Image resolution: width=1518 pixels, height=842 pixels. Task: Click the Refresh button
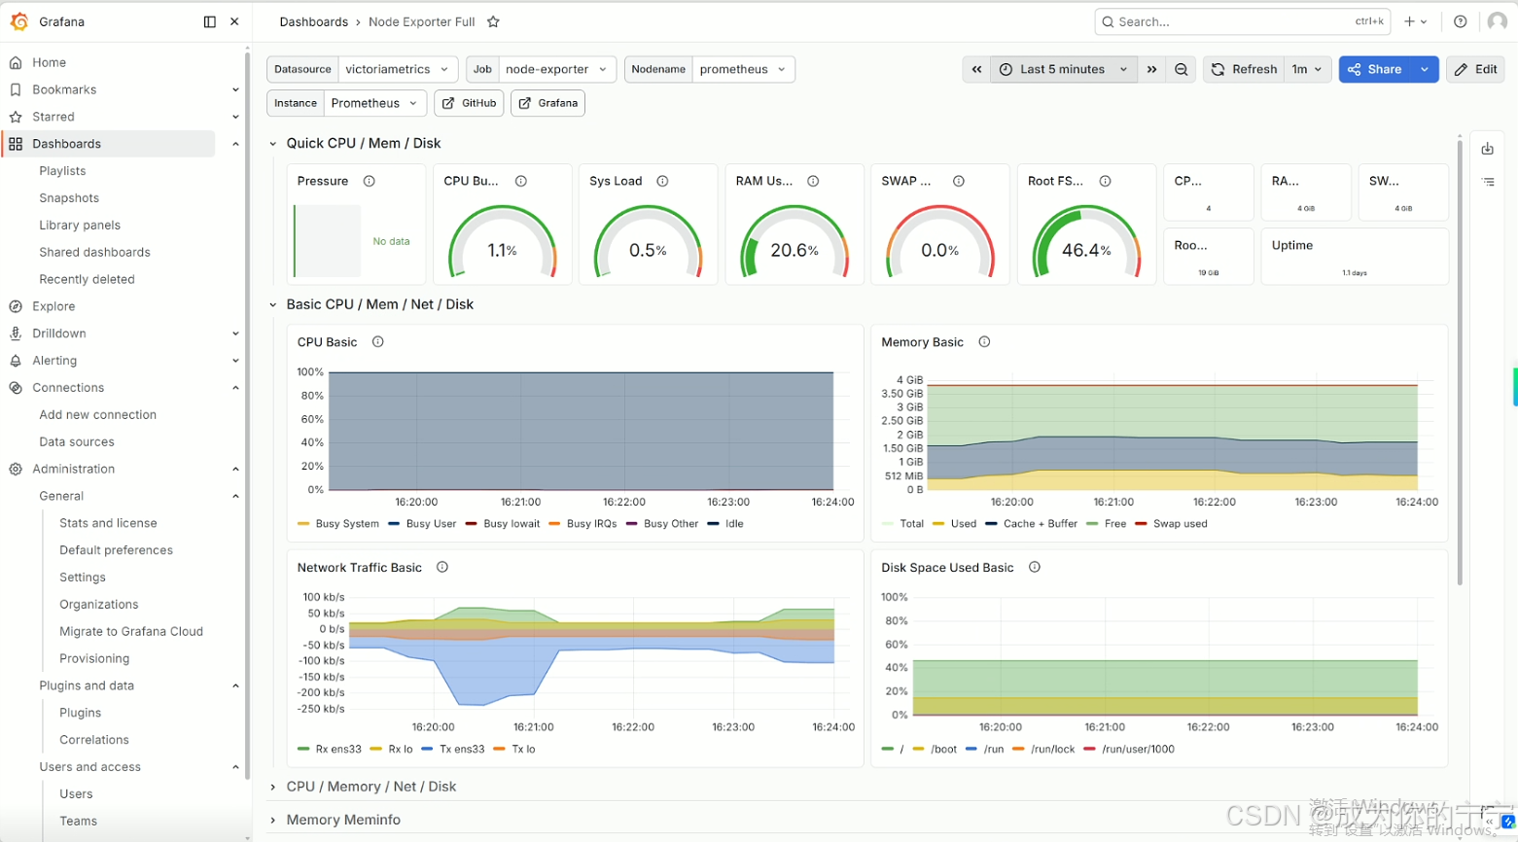[x=1244, y=69]
